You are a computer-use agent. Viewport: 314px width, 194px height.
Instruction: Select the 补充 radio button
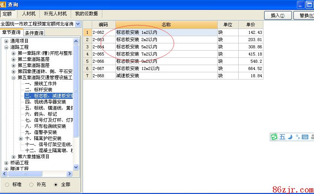[32, 184]
